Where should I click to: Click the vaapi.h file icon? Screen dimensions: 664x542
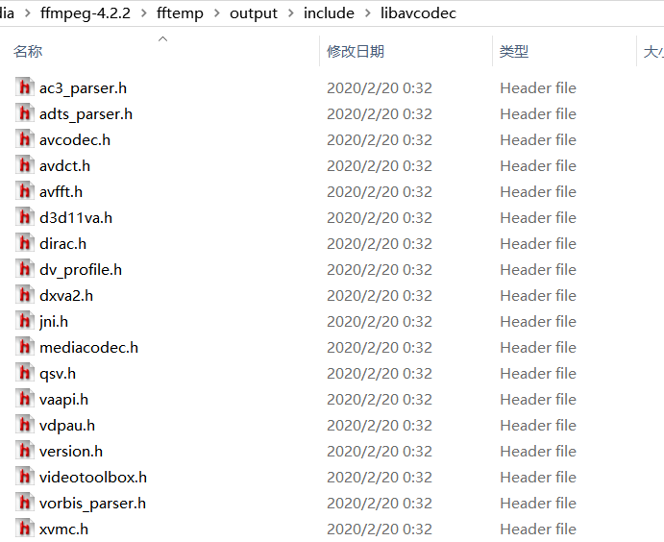(x=25, y=399)
